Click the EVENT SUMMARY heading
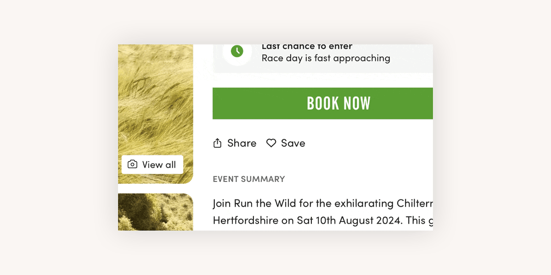Screen dimensions: 551x275 (249, 179)
